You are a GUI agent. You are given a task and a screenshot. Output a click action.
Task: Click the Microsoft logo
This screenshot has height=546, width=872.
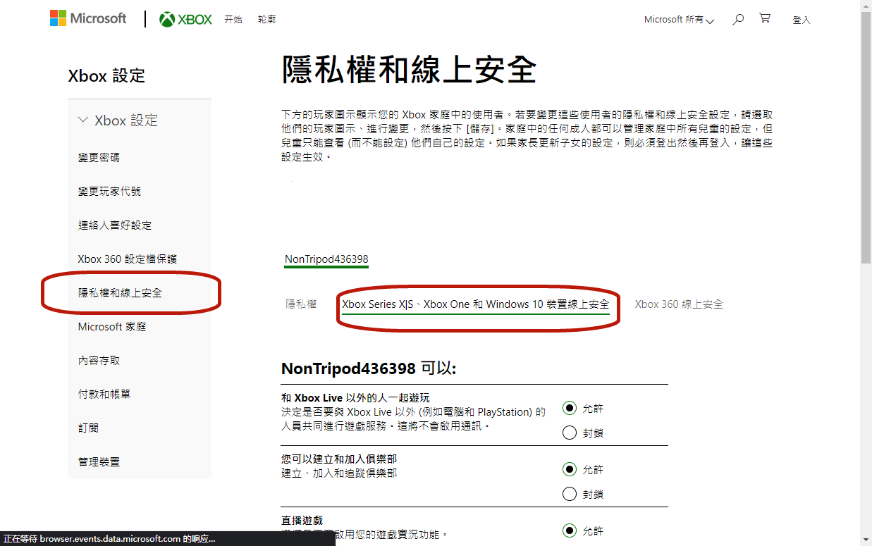point(88,19)
